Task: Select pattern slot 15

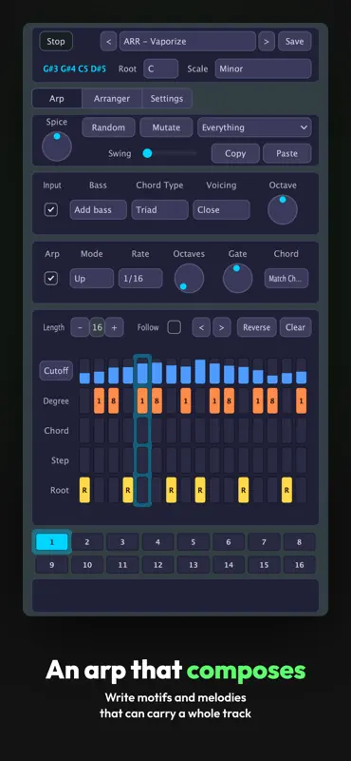Action: point(264,565)
